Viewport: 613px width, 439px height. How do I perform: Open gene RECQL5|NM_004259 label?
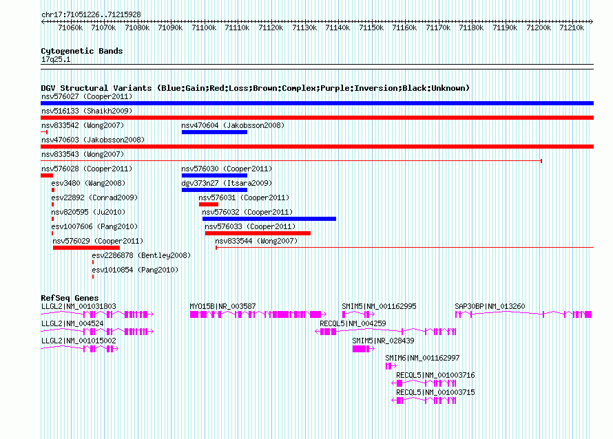pyautogui.click(x=353, y=324)
